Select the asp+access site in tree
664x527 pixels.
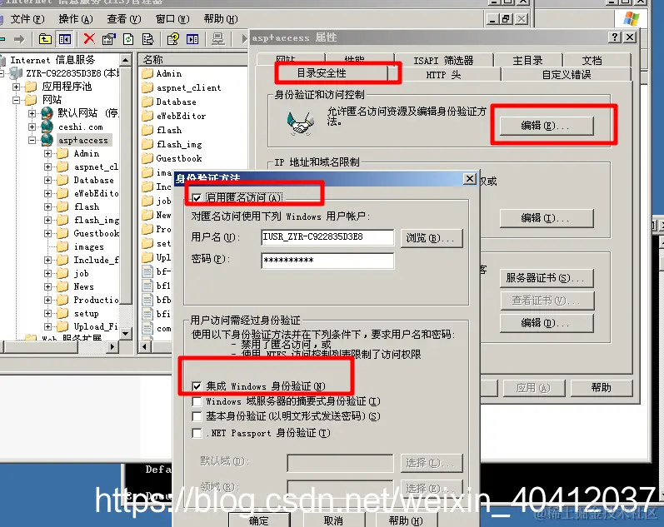(83, 140)
